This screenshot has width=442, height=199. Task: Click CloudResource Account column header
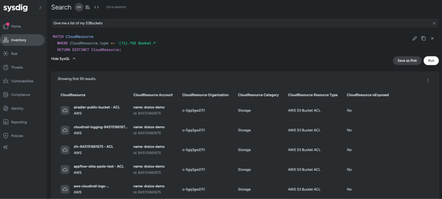click(153, 95)
